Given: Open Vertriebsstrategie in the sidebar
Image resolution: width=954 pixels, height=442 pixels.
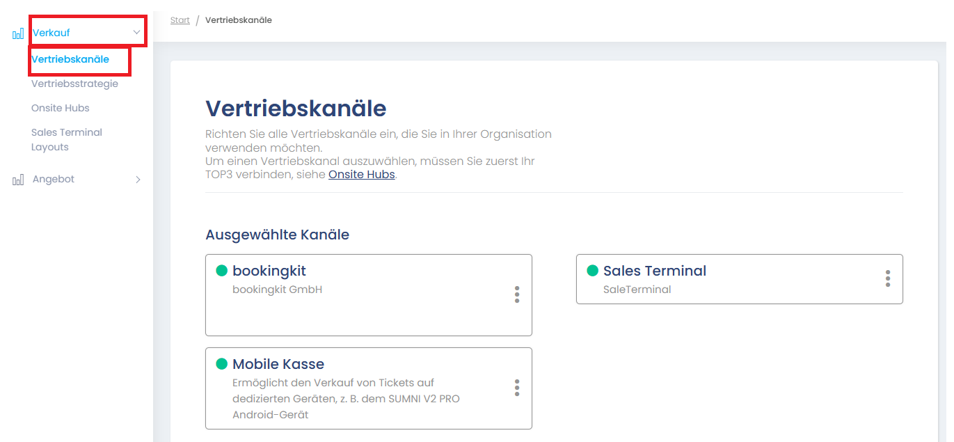Looking at the screenshot, I should pyautogui.click(x=74, y=84).
